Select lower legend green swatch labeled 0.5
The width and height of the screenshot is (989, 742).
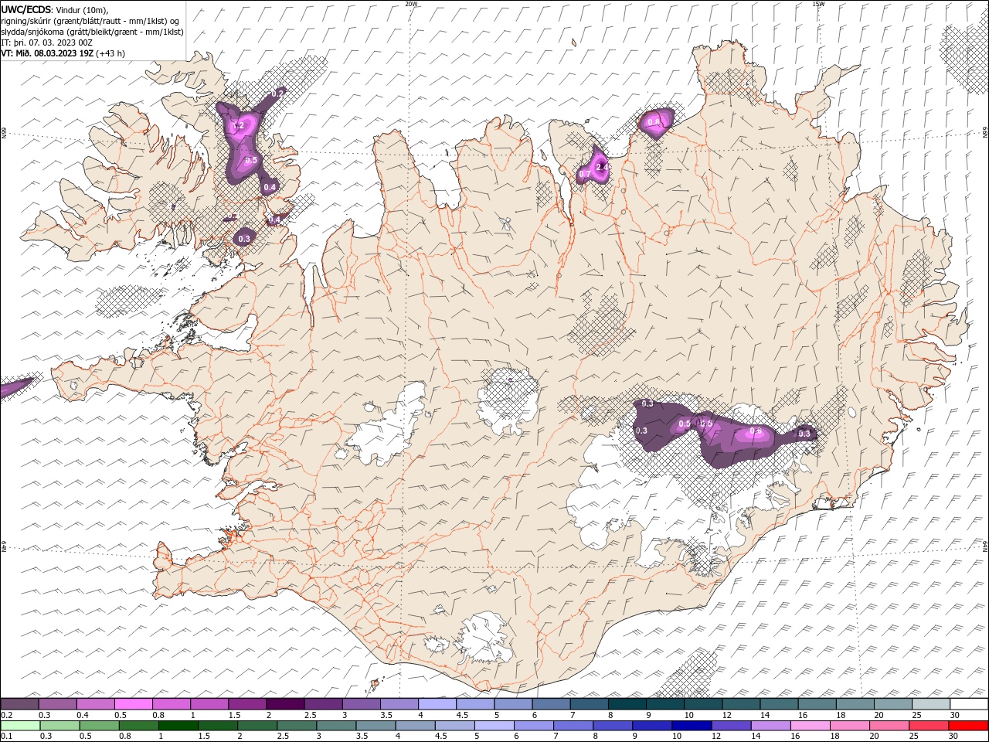pos(99,726)
